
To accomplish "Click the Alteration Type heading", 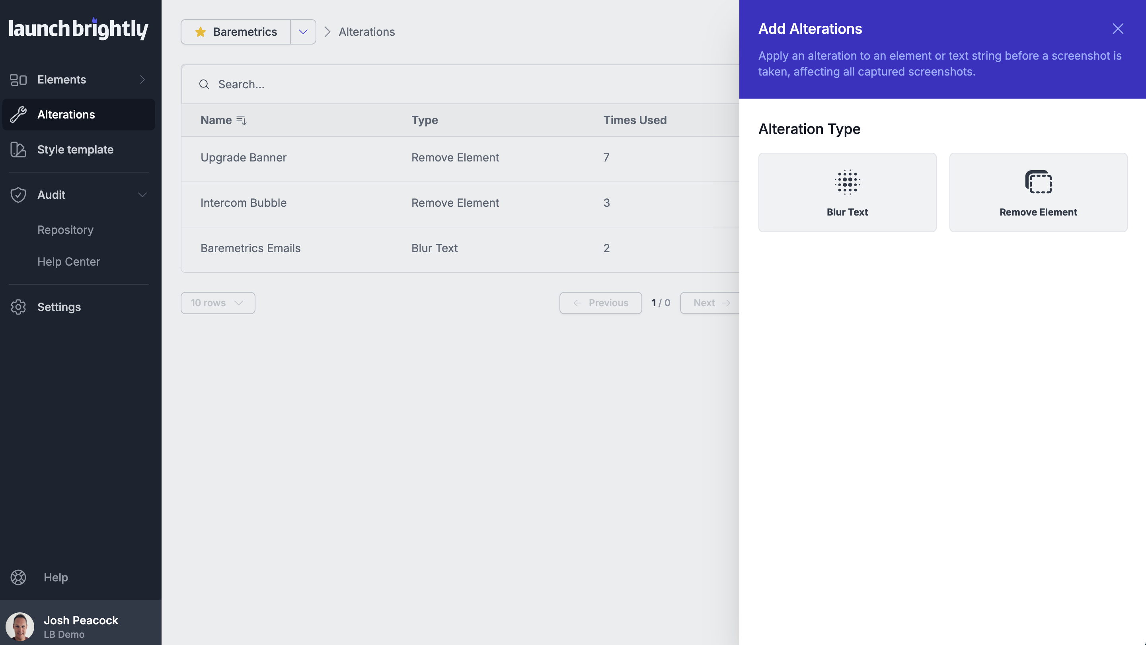I will [809, 129].
